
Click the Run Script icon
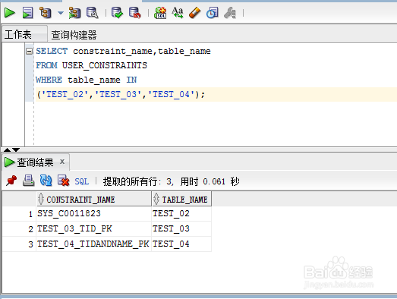point(27,13)
